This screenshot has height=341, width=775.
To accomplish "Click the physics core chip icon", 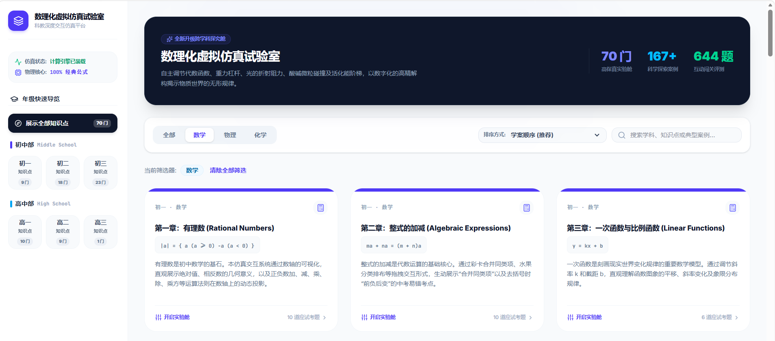I will (18, 72).
